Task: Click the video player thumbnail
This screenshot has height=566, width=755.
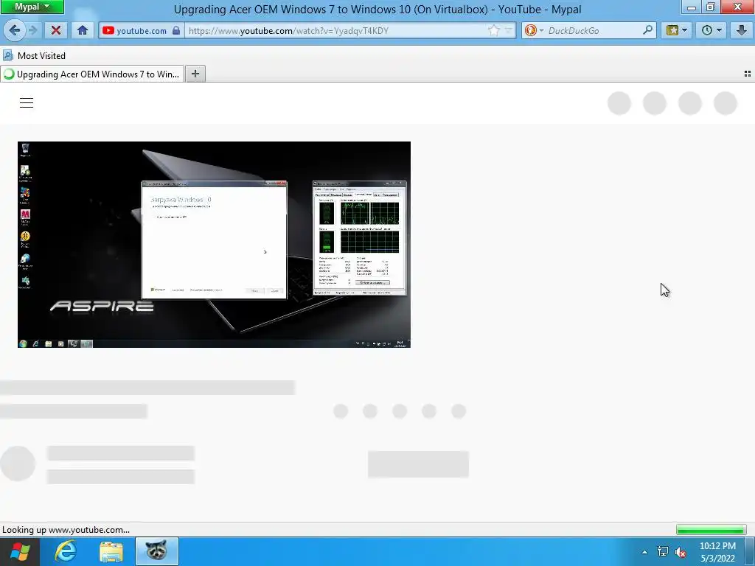Action: [x=214, y=245]
